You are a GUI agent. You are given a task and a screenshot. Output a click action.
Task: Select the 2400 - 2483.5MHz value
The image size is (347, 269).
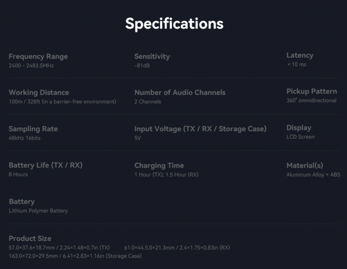31,66
